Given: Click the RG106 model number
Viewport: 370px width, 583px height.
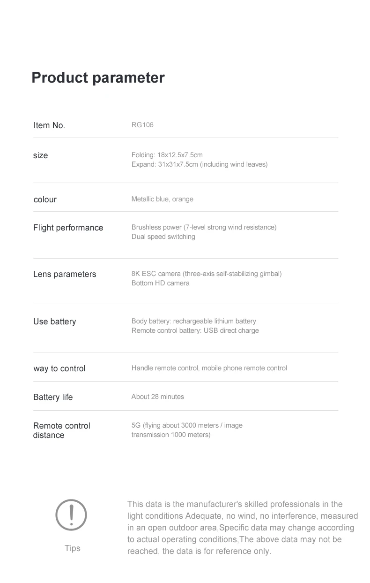Looking at the screenshot, I should click(x=142, y=125).
